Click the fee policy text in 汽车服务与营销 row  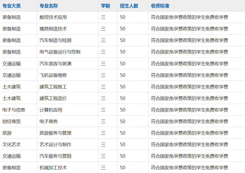click(189, 156)
